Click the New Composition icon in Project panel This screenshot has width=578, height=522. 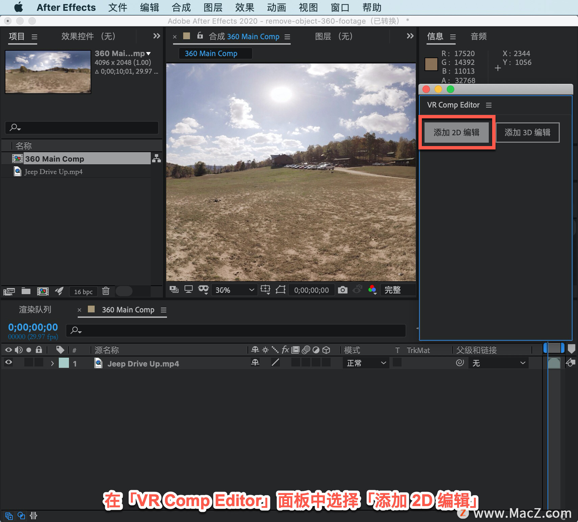(x=43, y=291)
